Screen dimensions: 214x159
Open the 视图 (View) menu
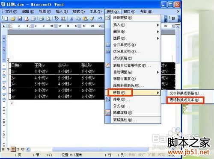(45, 12)
